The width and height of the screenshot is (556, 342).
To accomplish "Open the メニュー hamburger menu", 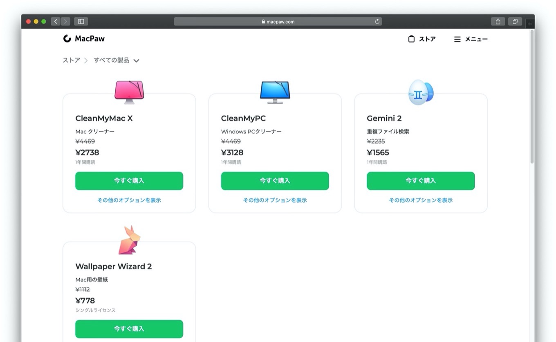I will click(471, 39).
